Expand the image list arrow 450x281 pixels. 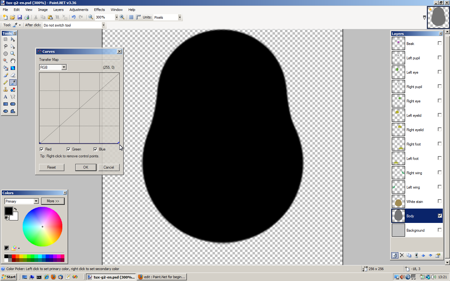coord(424,17)
